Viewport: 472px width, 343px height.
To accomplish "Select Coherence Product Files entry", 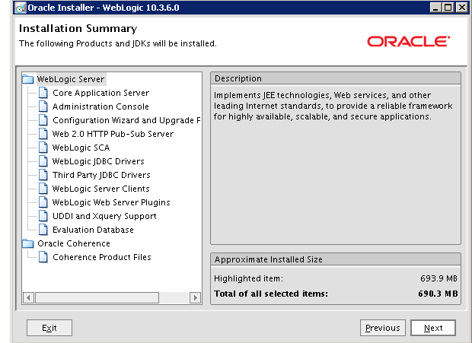I will [x=102, y=257].
